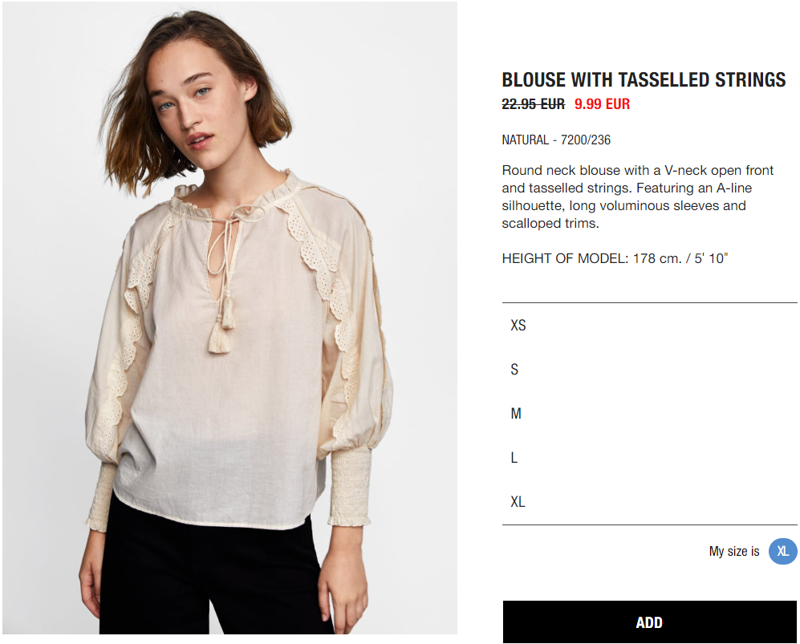Click the red 9.99 EUR sale price
The height and width of the screenshot is (644, 800).
click(x=602, y=104)
